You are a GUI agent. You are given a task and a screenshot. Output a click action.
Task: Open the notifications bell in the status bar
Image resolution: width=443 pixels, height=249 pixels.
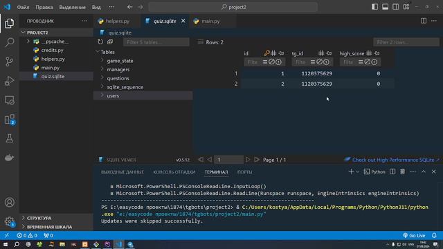[x=434, y=235]
